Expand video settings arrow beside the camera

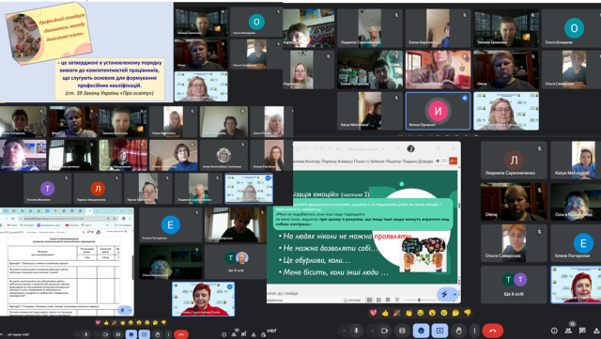[372, 331]
